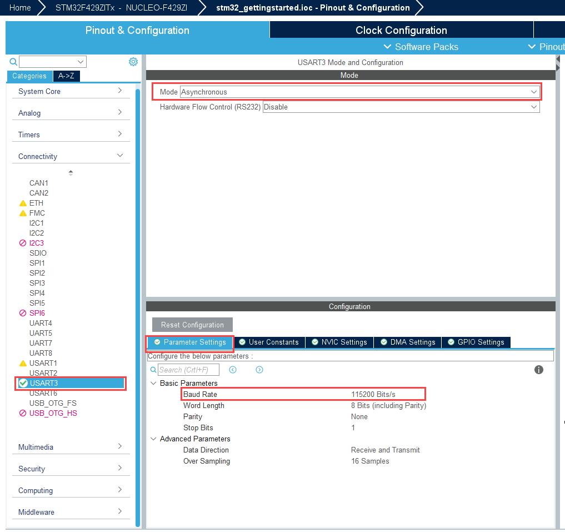The height and width of the screenshot is (532, 565).
Task: Select USART1 in the peripheral list
Action: pos(43,363)
